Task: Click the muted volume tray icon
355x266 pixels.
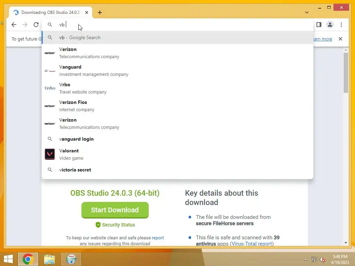Action: coord(322,259)
